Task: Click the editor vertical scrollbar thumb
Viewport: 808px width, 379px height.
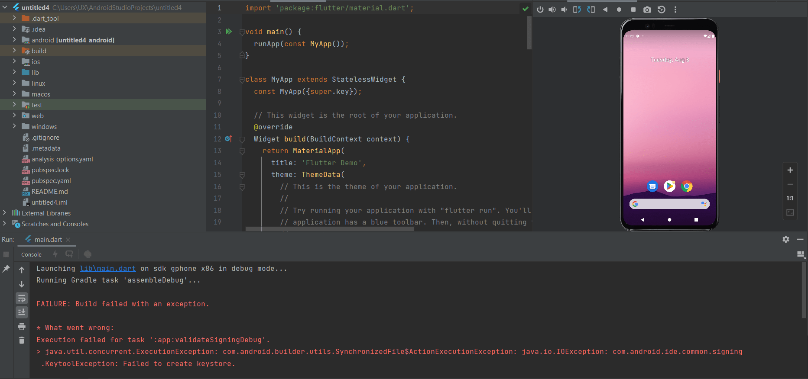Action: (529, 32)
